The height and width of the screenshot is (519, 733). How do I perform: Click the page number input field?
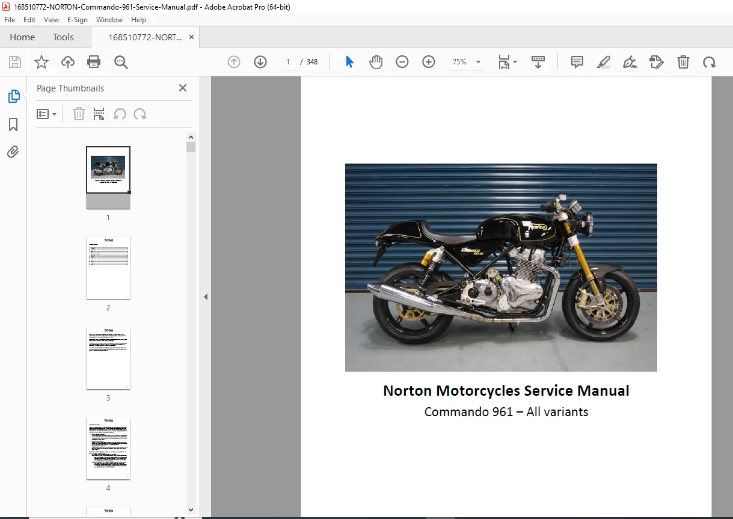(288, 62)
